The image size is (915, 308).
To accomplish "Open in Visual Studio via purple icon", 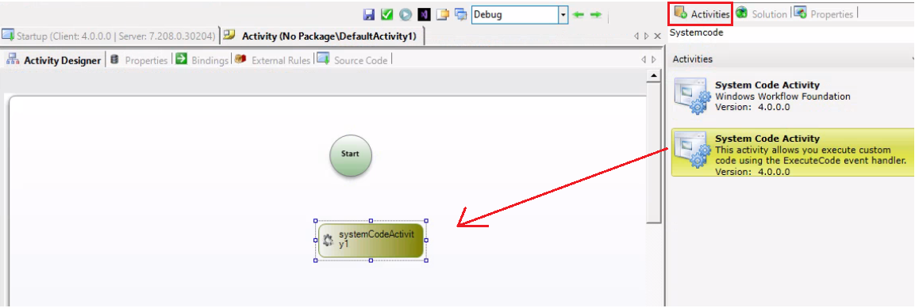I will point(424,14).
